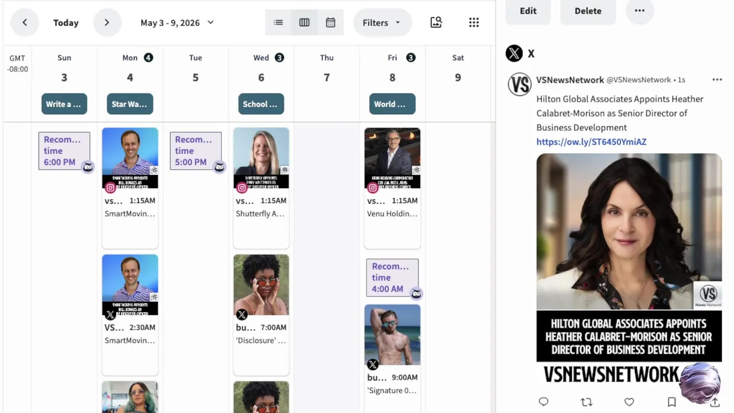The width and height of the screenshot is (734, 413).
Task: Click the Delete button
Action: [x=588, y=10]
